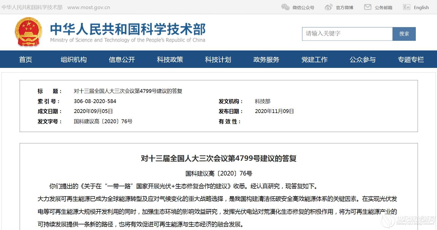Select 信息公开 in the navigation bar
The height and width of the screenshot is (230, 437).
click(122, 59)
